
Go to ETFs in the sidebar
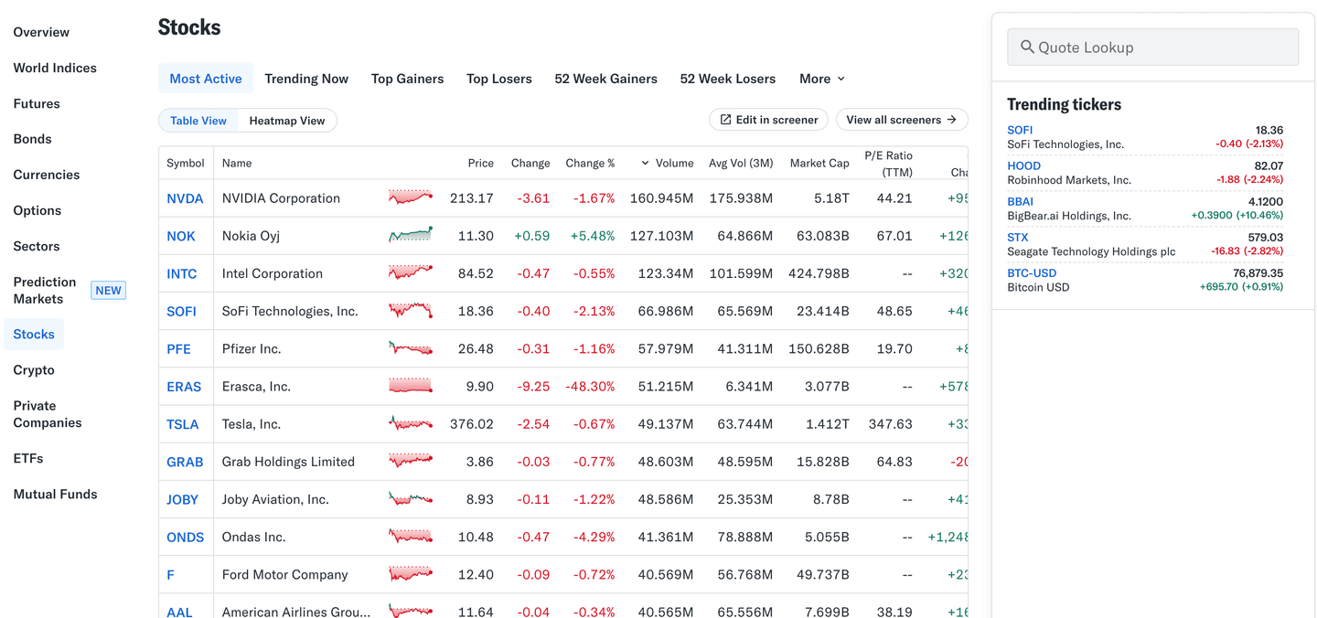tap(28, 458)
